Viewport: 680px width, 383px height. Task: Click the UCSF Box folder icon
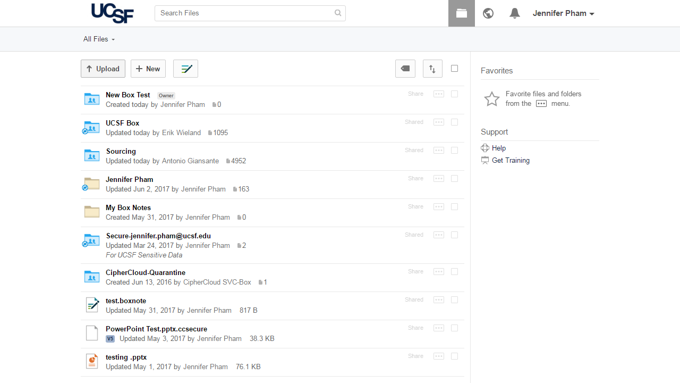(x=91, y=128)
